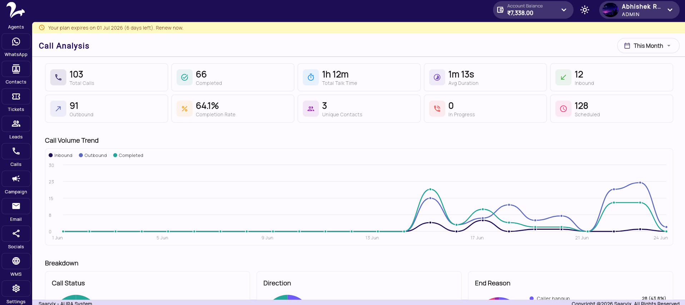Toggle Completed series in chart legend
This screenshot has height=305, width=685.
[128, 155]
